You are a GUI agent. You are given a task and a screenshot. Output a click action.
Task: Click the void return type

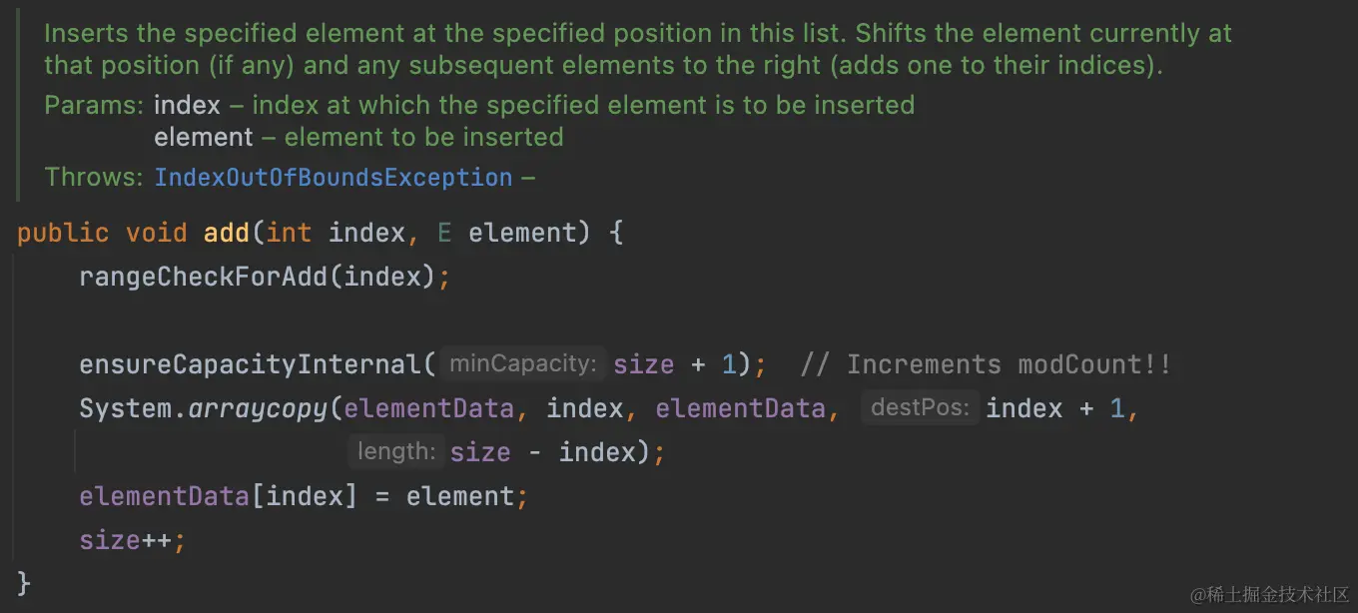156,233
